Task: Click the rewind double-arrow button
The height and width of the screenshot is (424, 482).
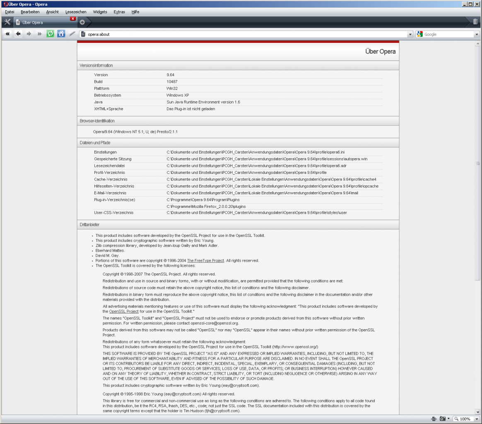Action: click(x=7, y=34)
